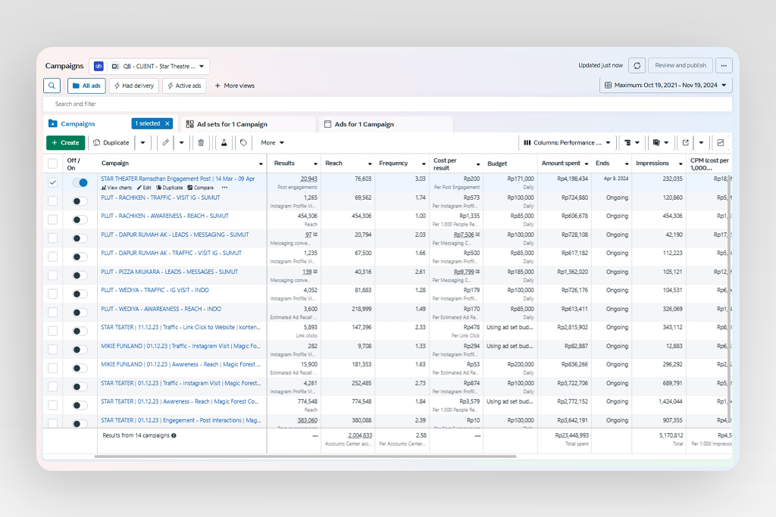Click the pencil edit icon in toolbar
Image resolution: width=776 pixels, height=517 pixels.
coord(166,142)
